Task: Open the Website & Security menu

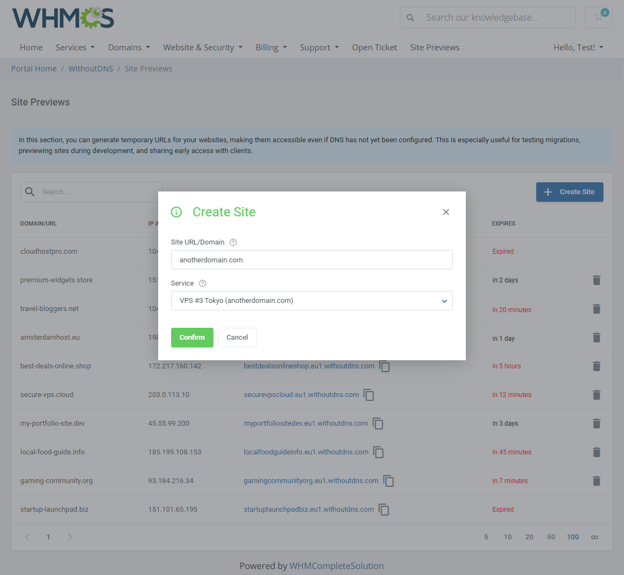Action: (x=203, y=47)
